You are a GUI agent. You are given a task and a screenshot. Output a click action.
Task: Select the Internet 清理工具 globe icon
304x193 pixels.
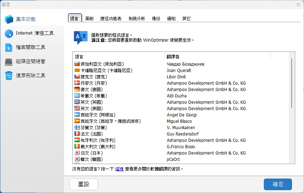coord(9,34)
